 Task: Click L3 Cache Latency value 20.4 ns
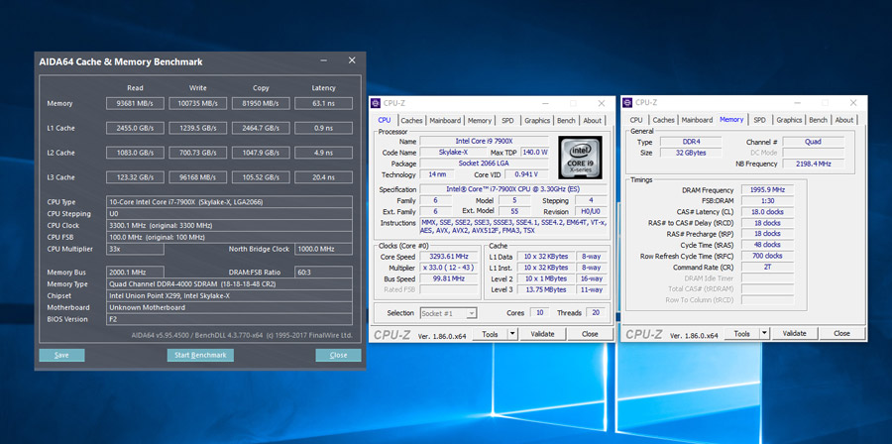point(323,177)
